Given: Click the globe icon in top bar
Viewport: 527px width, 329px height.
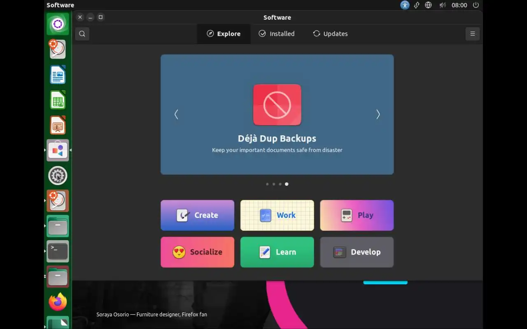Looking at the screenshot, I should pos(428,5).
